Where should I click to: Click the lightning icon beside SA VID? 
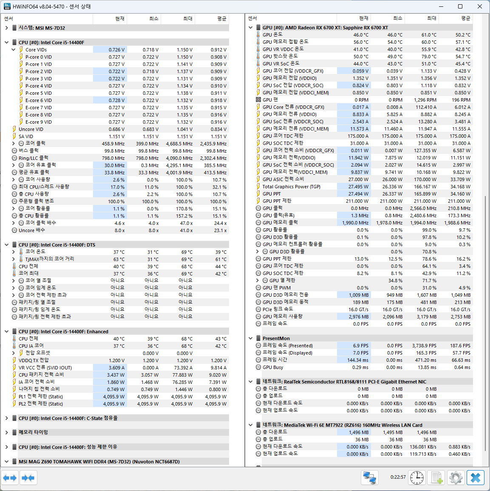(x=14, y=136)
